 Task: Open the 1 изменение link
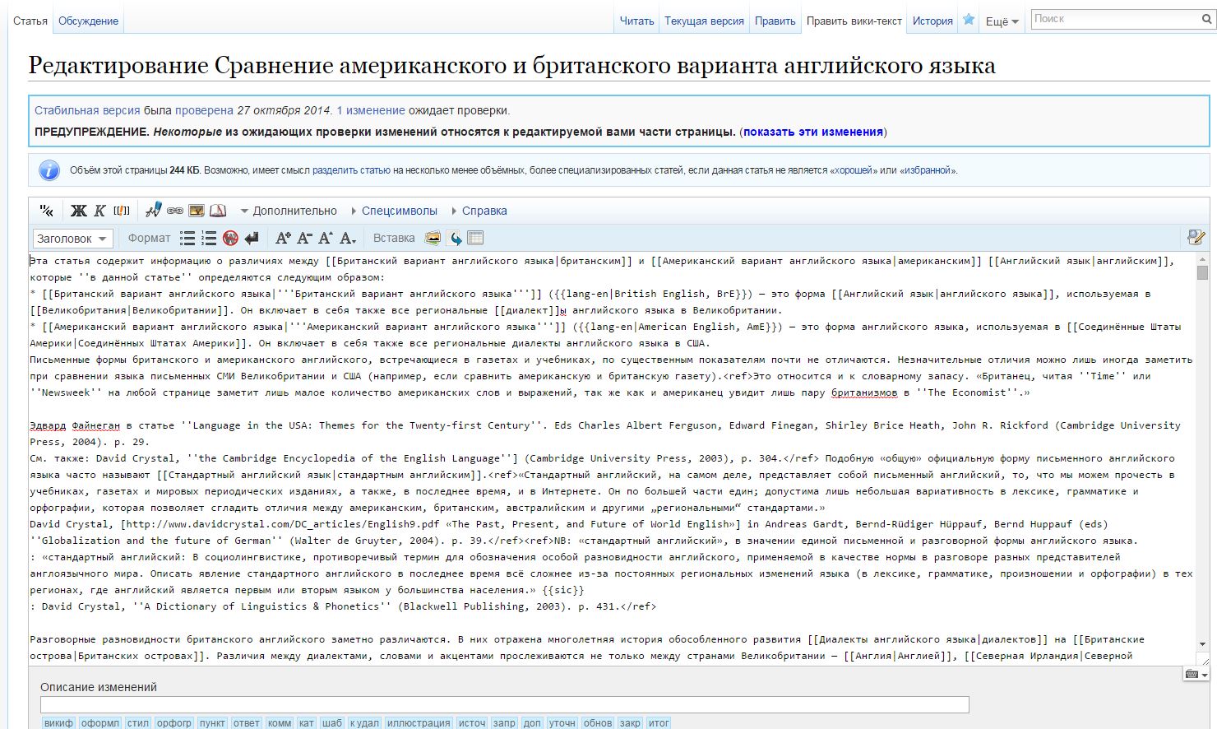(x=371, y=110)
